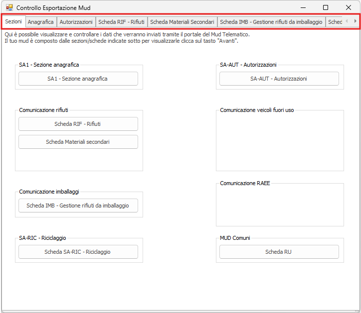Click the SA-AUT - Autorizzazioni button

coord(279,79)
